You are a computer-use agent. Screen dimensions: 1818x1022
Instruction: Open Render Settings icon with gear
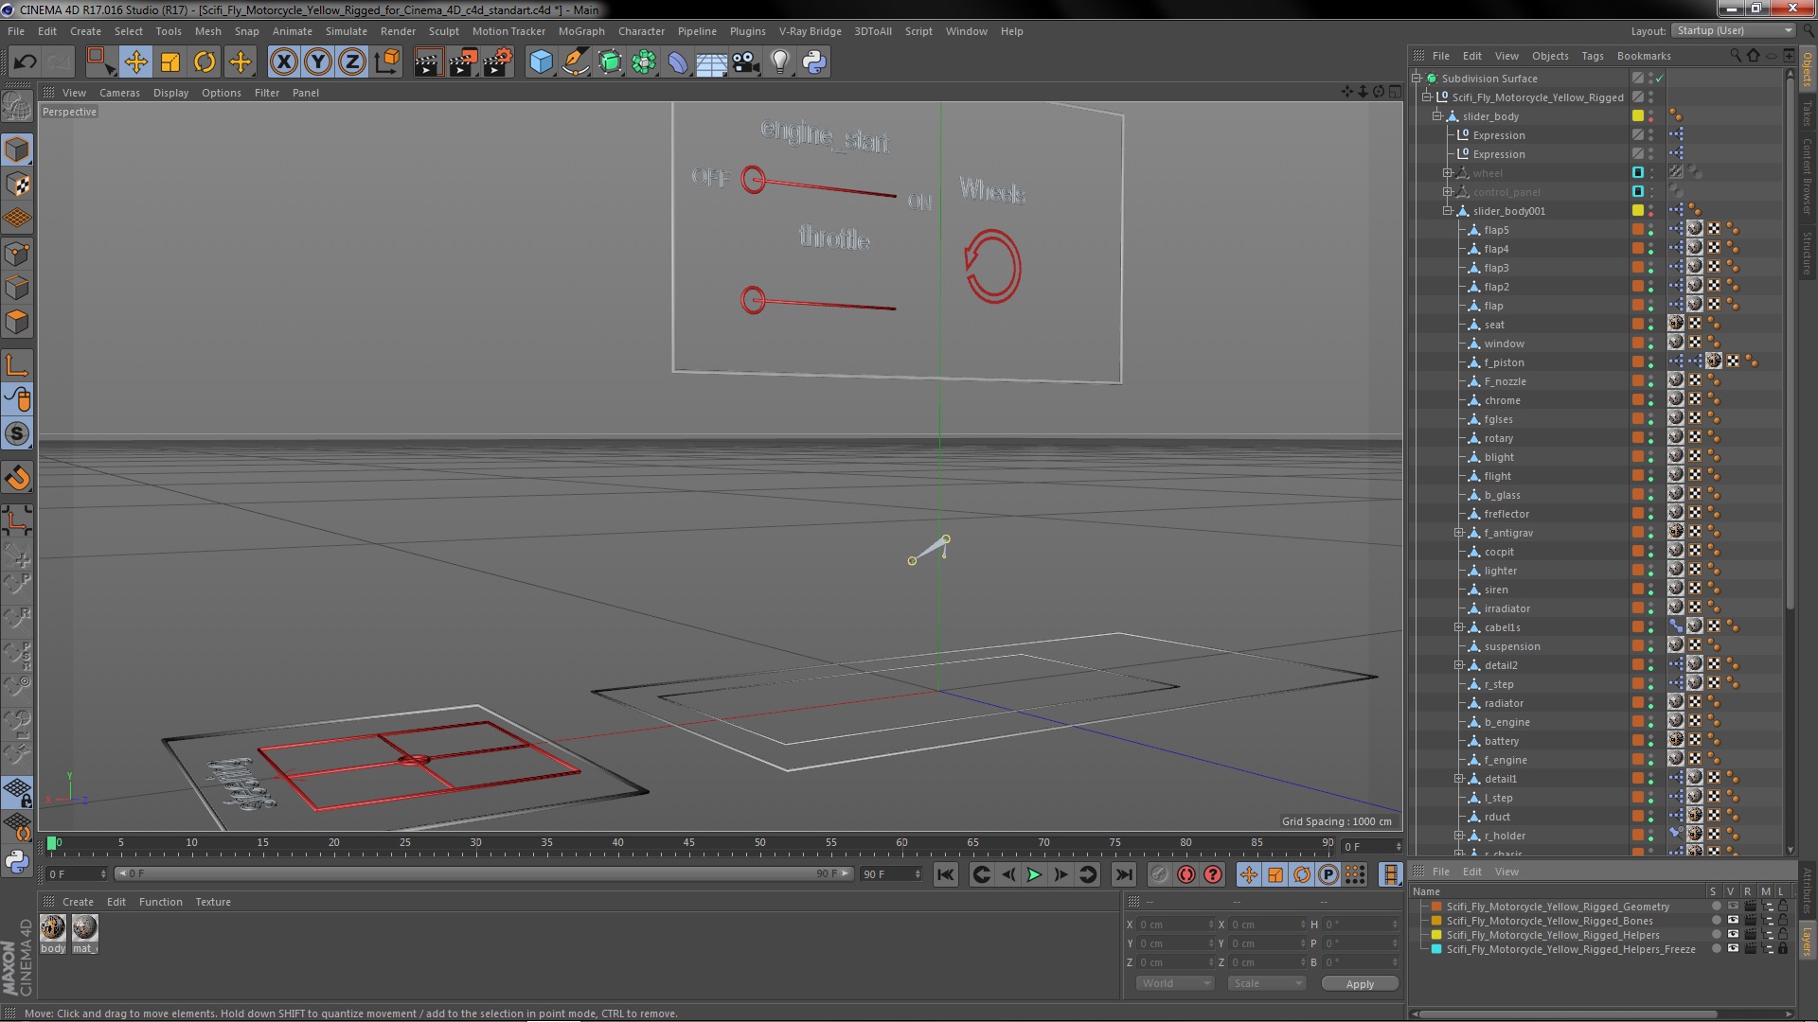click(x=498, y=62)
